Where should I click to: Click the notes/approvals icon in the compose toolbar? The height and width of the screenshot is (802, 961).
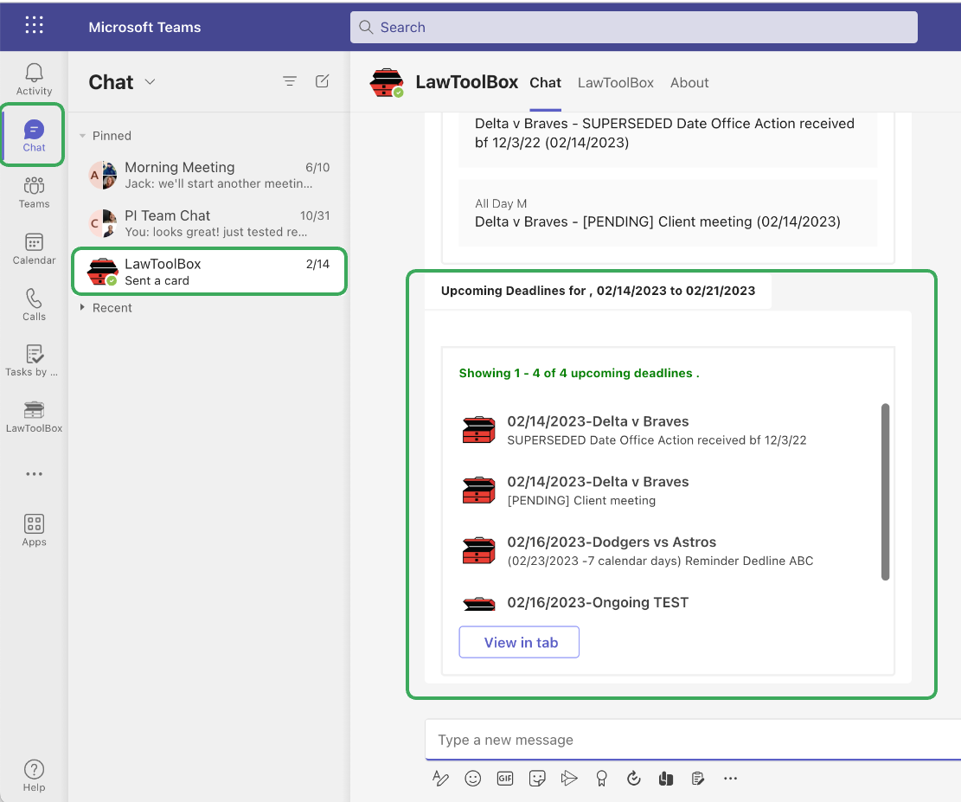click(697, 778)
